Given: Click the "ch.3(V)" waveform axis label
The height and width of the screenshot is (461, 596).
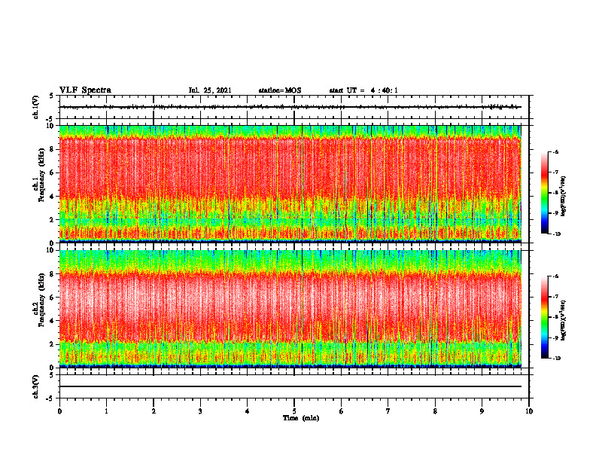Looking at the screenshot, I should click(x=36, y=386).
